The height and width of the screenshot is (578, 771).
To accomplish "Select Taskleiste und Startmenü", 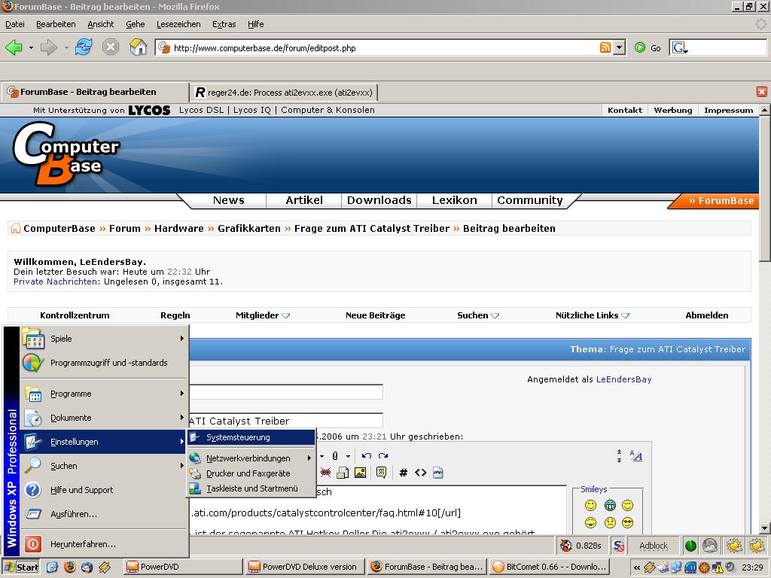I will point(251,488).
